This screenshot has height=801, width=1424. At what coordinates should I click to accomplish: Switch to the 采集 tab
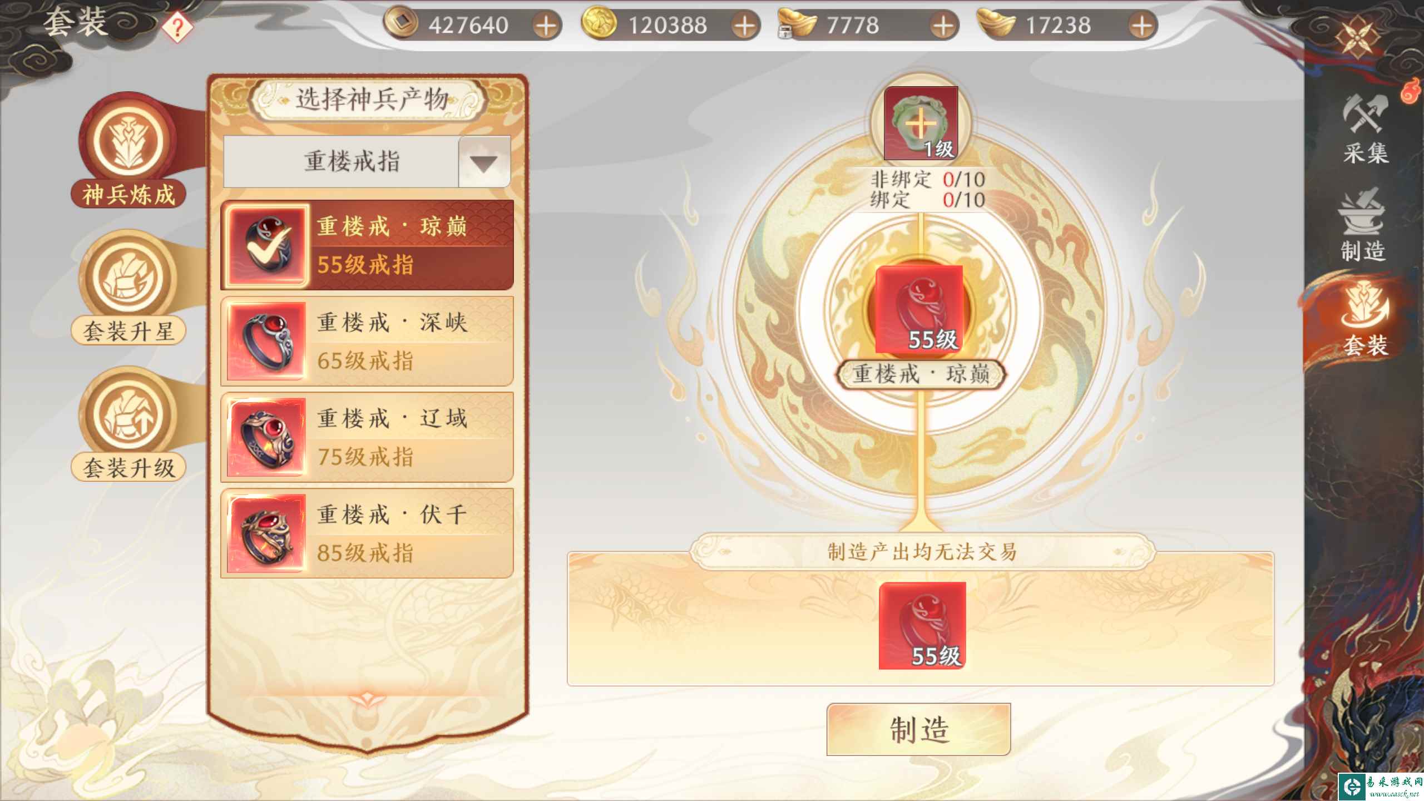tap(1364, 129)
